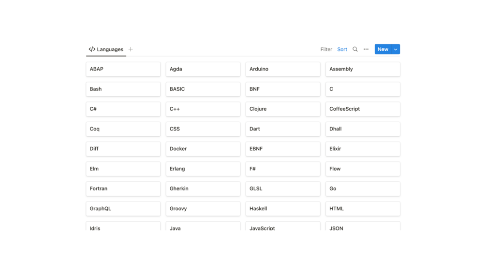Image resolution: width=486 pixels, height=273 pixels.
Task: Open the JavaScript card
Action: point(282,227)
